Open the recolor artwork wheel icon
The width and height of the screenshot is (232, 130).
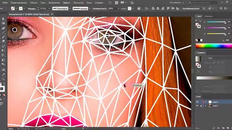[x=139, y=9]
